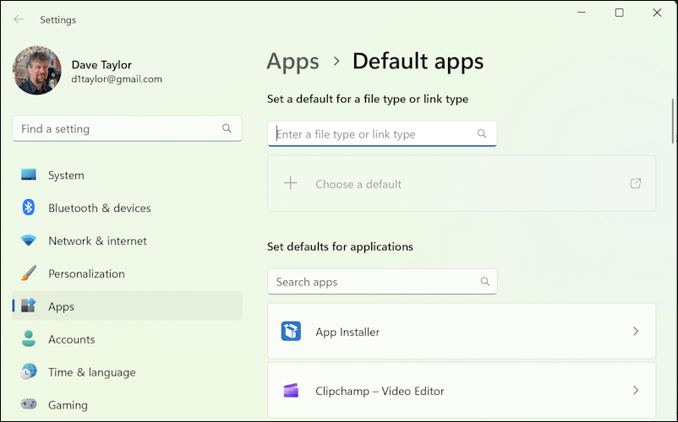Click the Clipchamp app icon
Screen dimensions: 678x422
[x=291, y=391]
